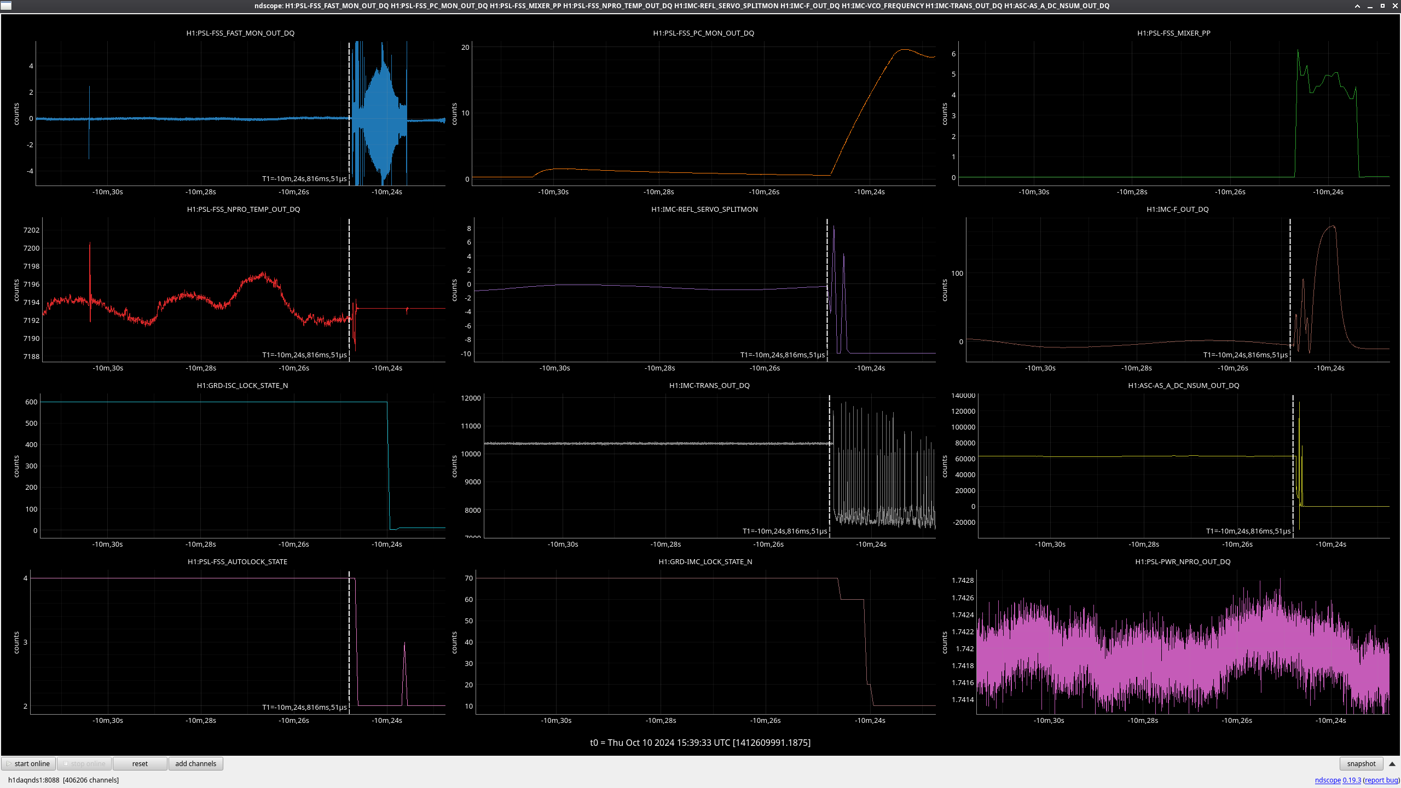The height and width of the screenshot is (788, 1401).
Task: Minimize the ndscope window
Action: [1370, 5]
